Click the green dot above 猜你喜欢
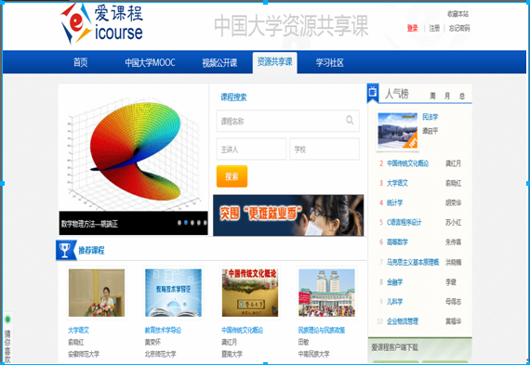 pyautogui.click(x=7, y=319)
